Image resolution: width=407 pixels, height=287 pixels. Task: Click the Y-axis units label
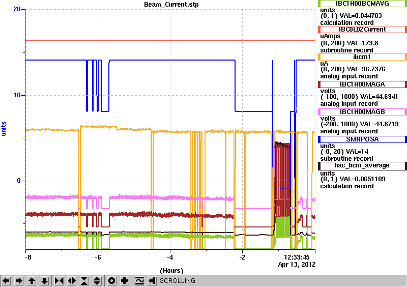4,129
